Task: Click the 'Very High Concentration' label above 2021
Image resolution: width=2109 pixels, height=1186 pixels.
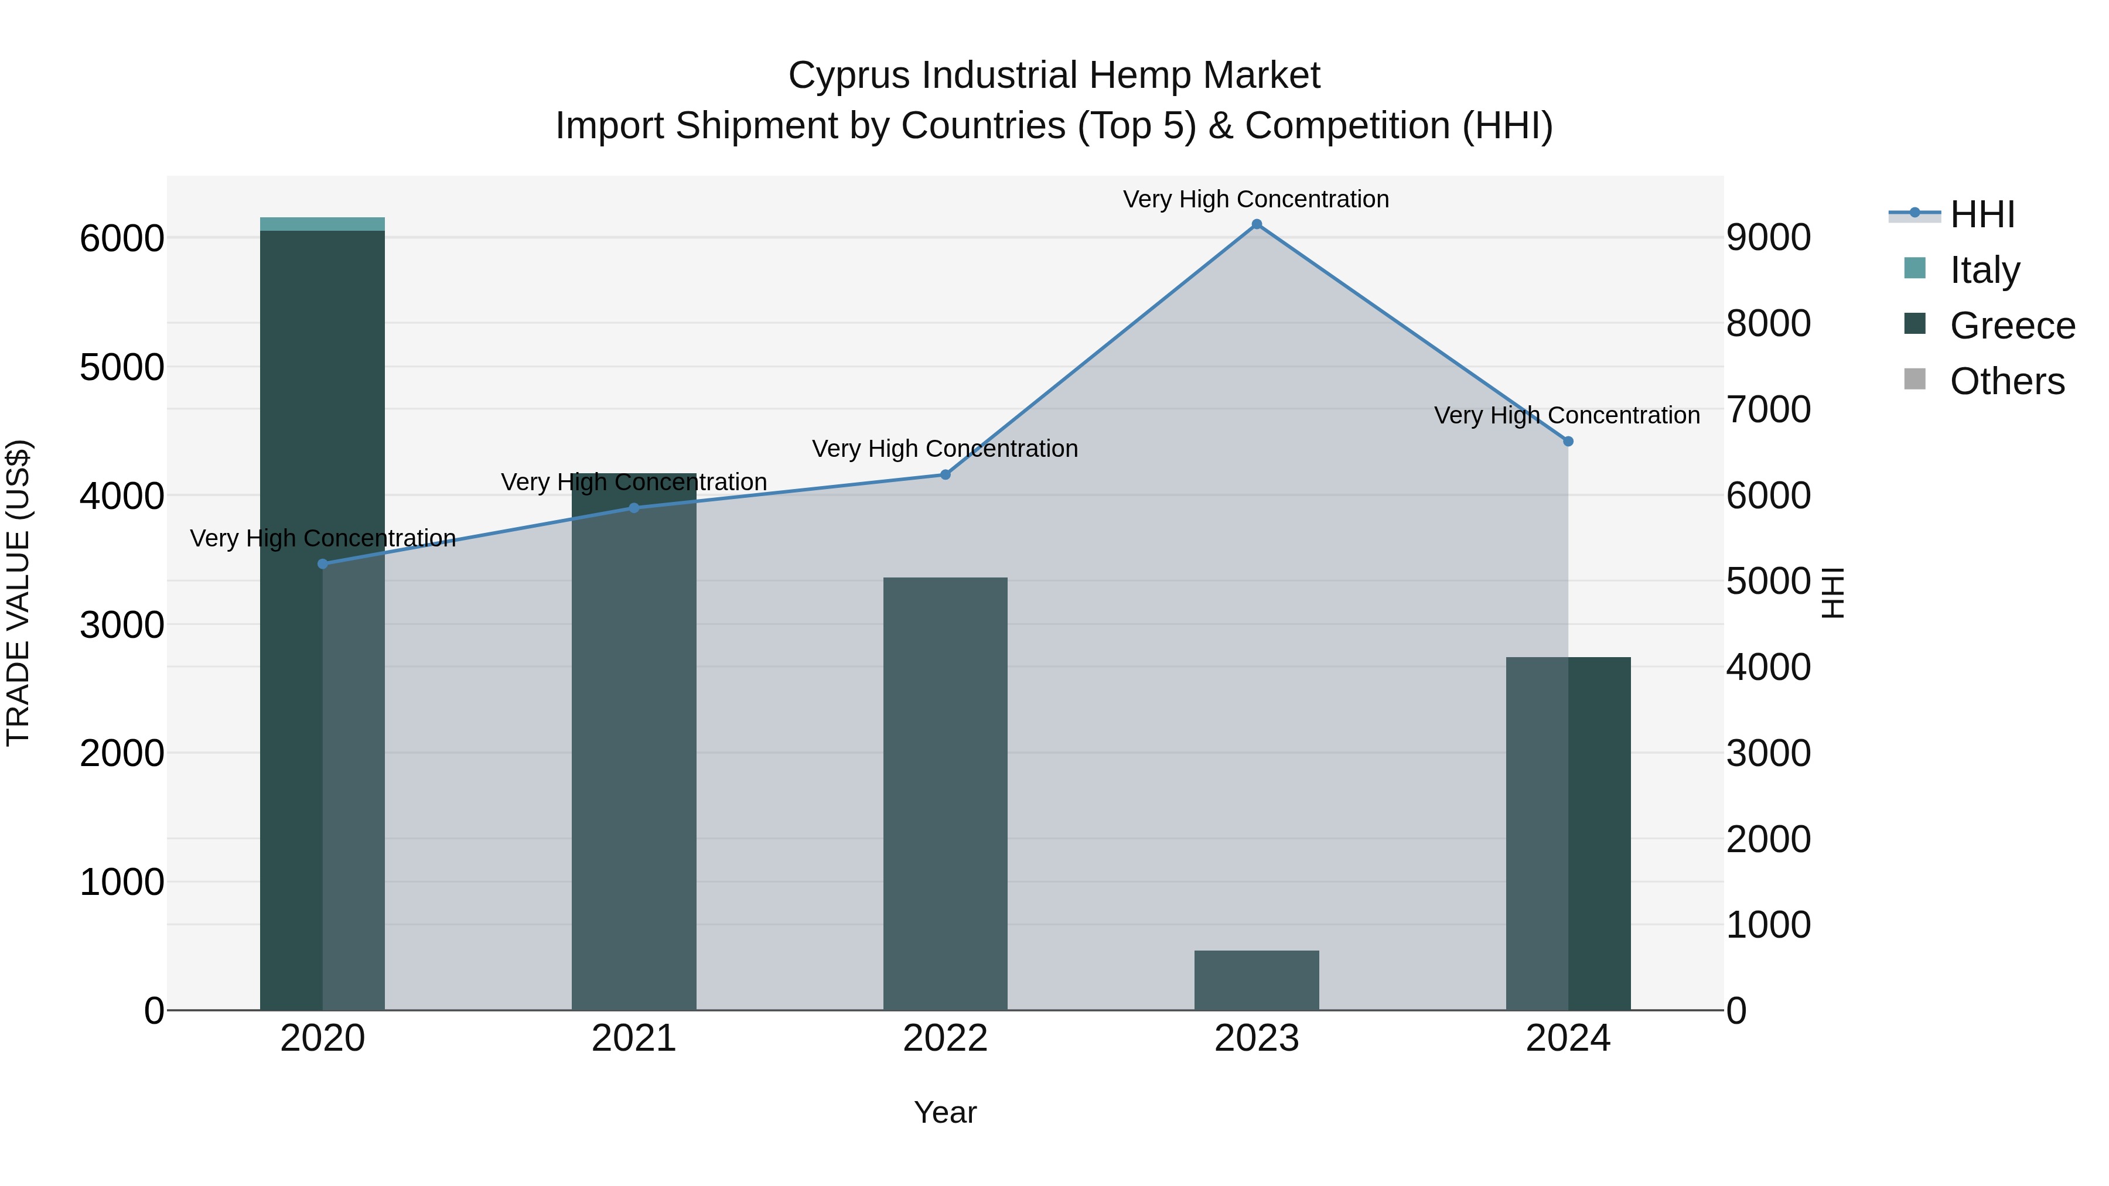Action: pyautogui.click(x=634, y=482)
